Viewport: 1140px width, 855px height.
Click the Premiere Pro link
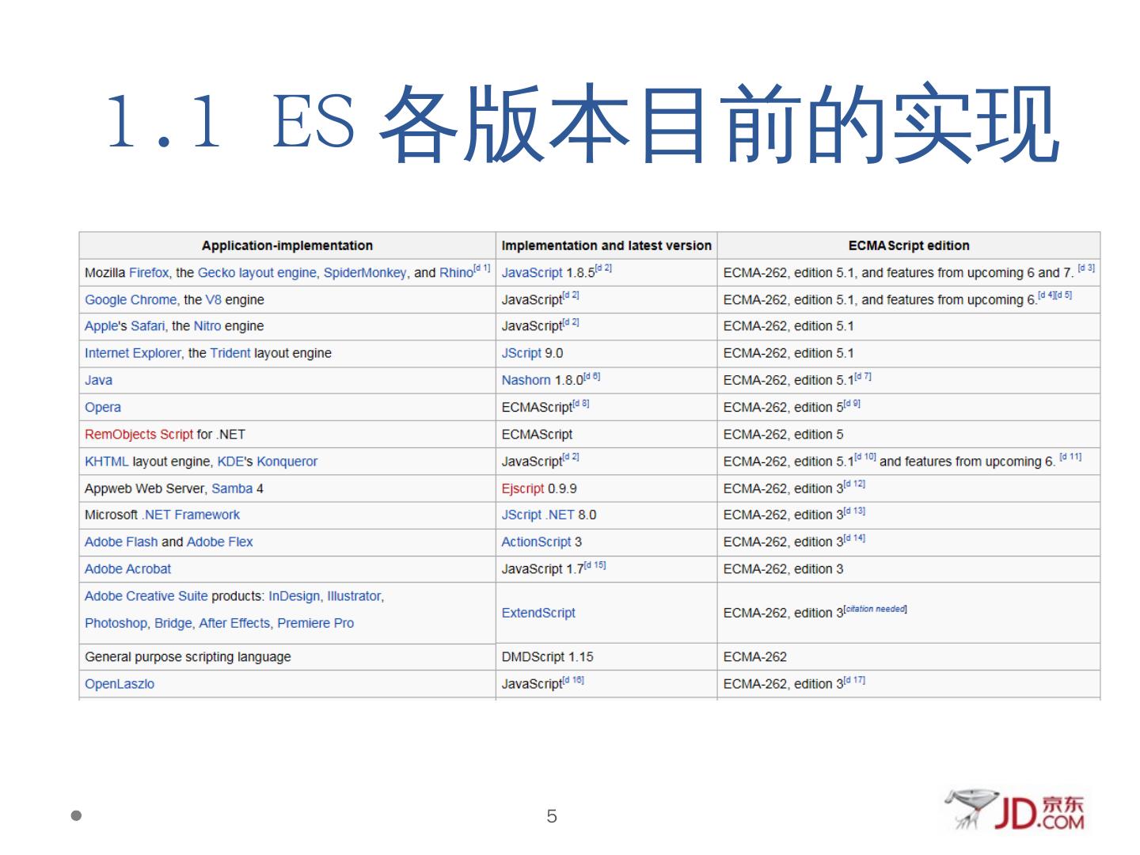coord(315,623)
